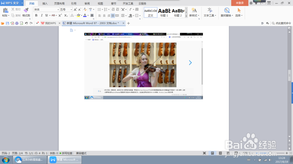The width and height of the screenshot is (293, 164).
Task: Increase font size with A+ icon
Action: 75,10
